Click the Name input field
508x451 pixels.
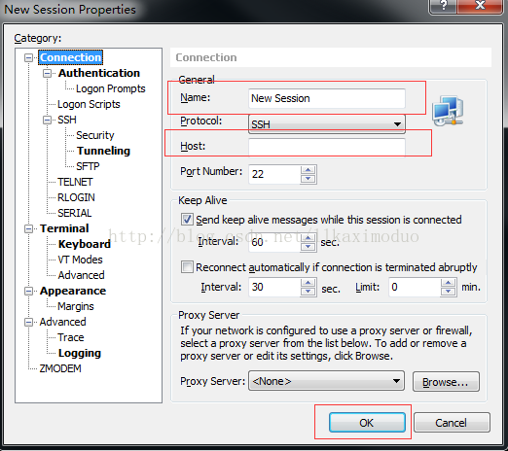pyautogui.click(x=327, y=98)
